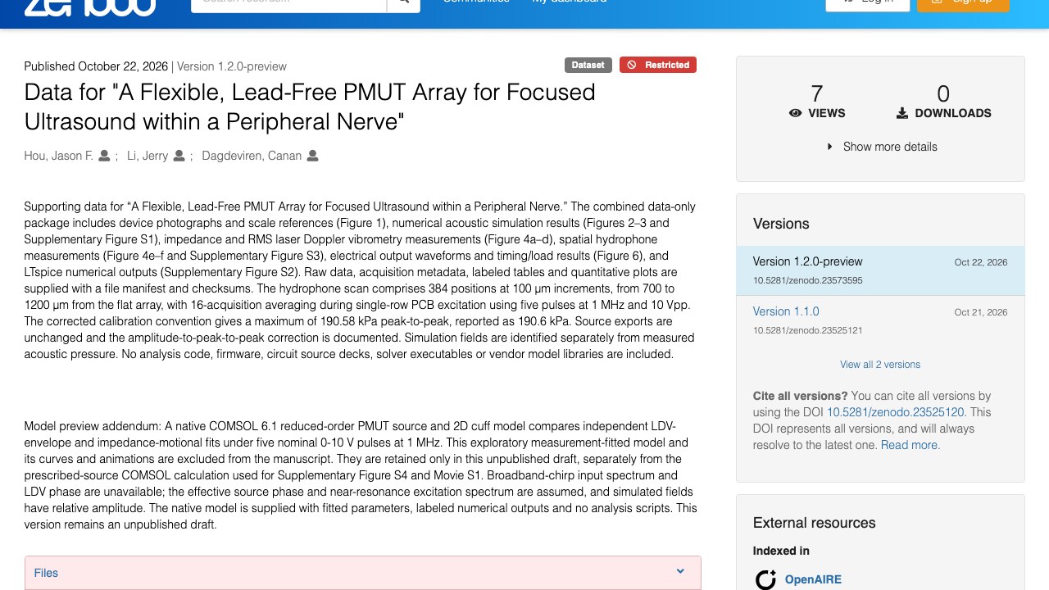This screenshot has height=590, width=1049.
Task: Open the Communities menu item
Action: pyautogui.click(x=476, y=2)
